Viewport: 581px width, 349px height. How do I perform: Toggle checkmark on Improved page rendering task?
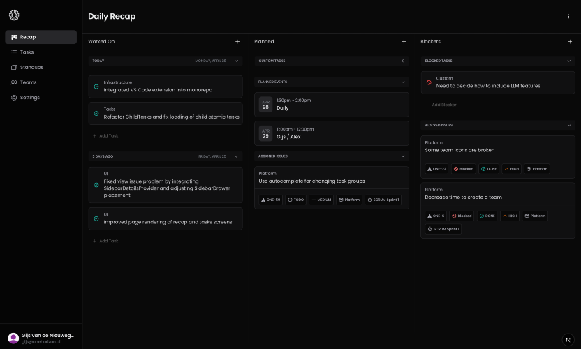coord(96,218)
